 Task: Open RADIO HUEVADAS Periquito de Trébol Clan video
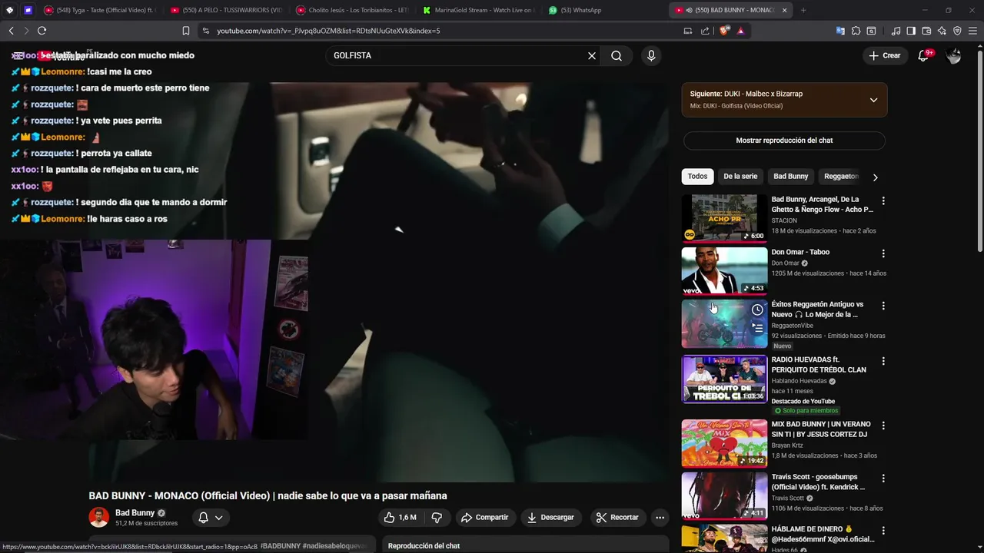click(724, 379)
